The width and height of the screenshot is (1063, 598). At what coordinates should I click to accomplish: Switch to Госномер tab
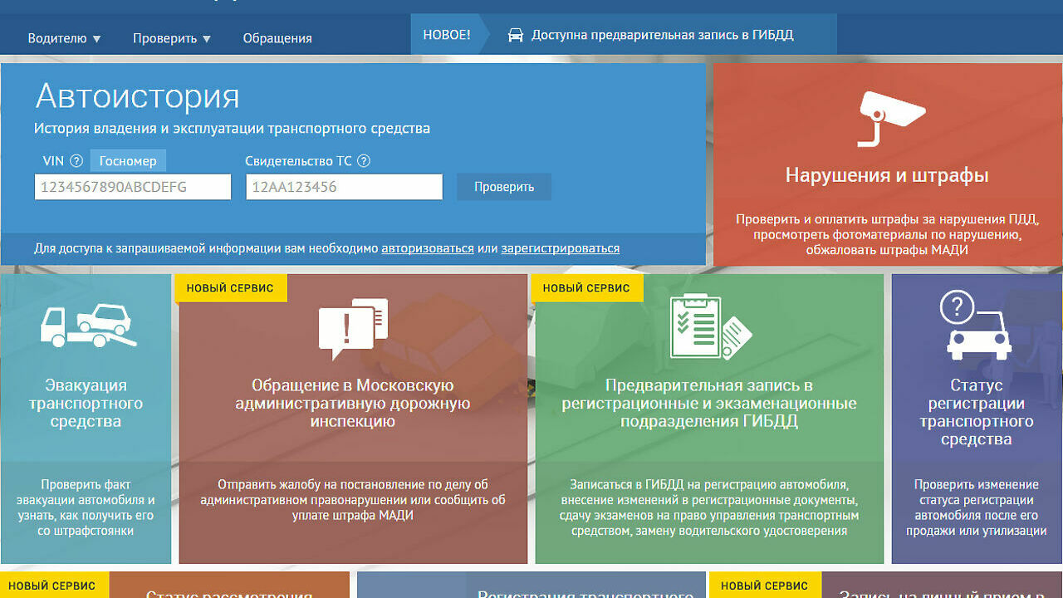(128, 161)
